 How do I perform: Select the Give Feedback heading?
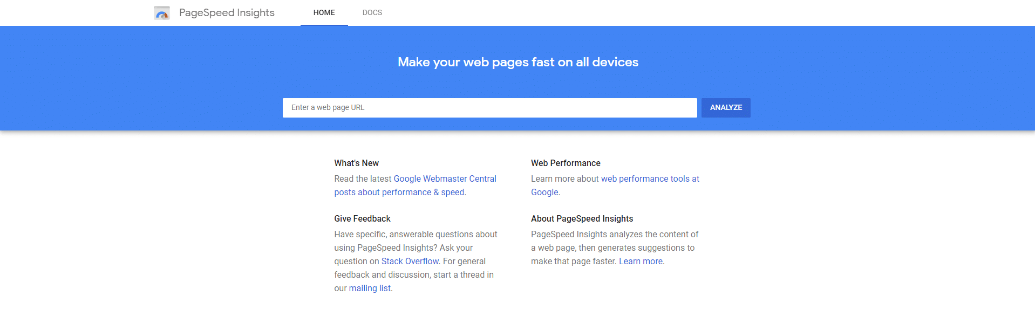[362, 218]
